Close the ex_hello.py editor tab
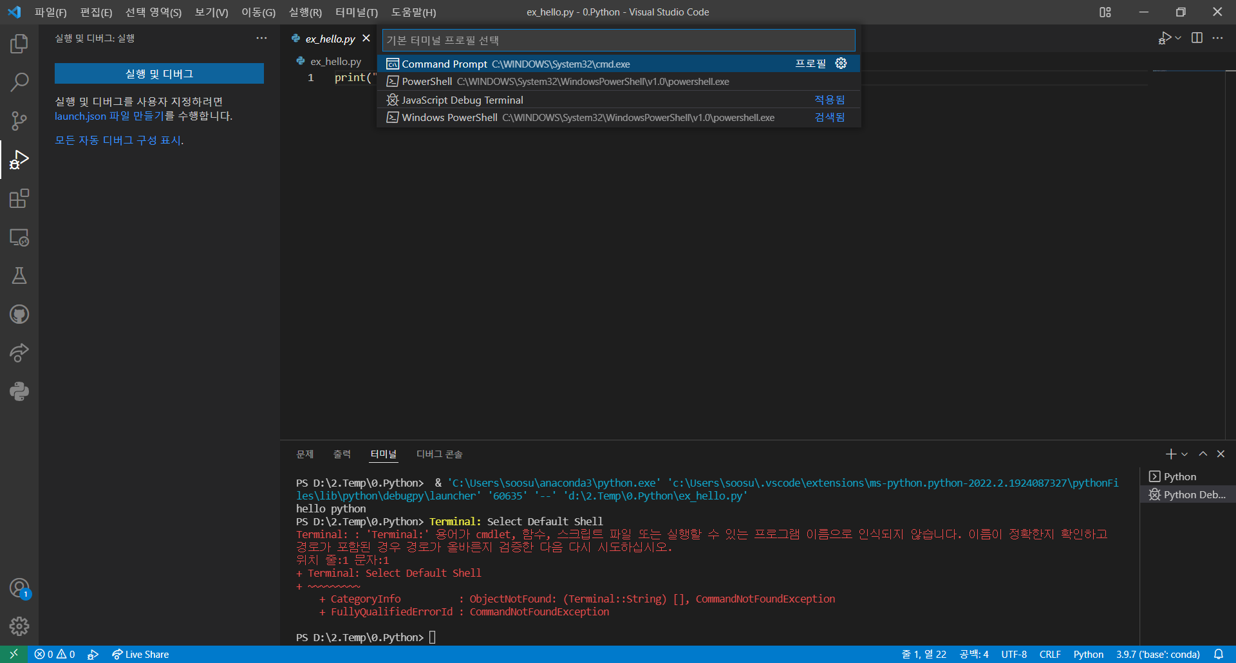Image resolution: width=1236 pixels, height=663 pixels. click(366, 38)
